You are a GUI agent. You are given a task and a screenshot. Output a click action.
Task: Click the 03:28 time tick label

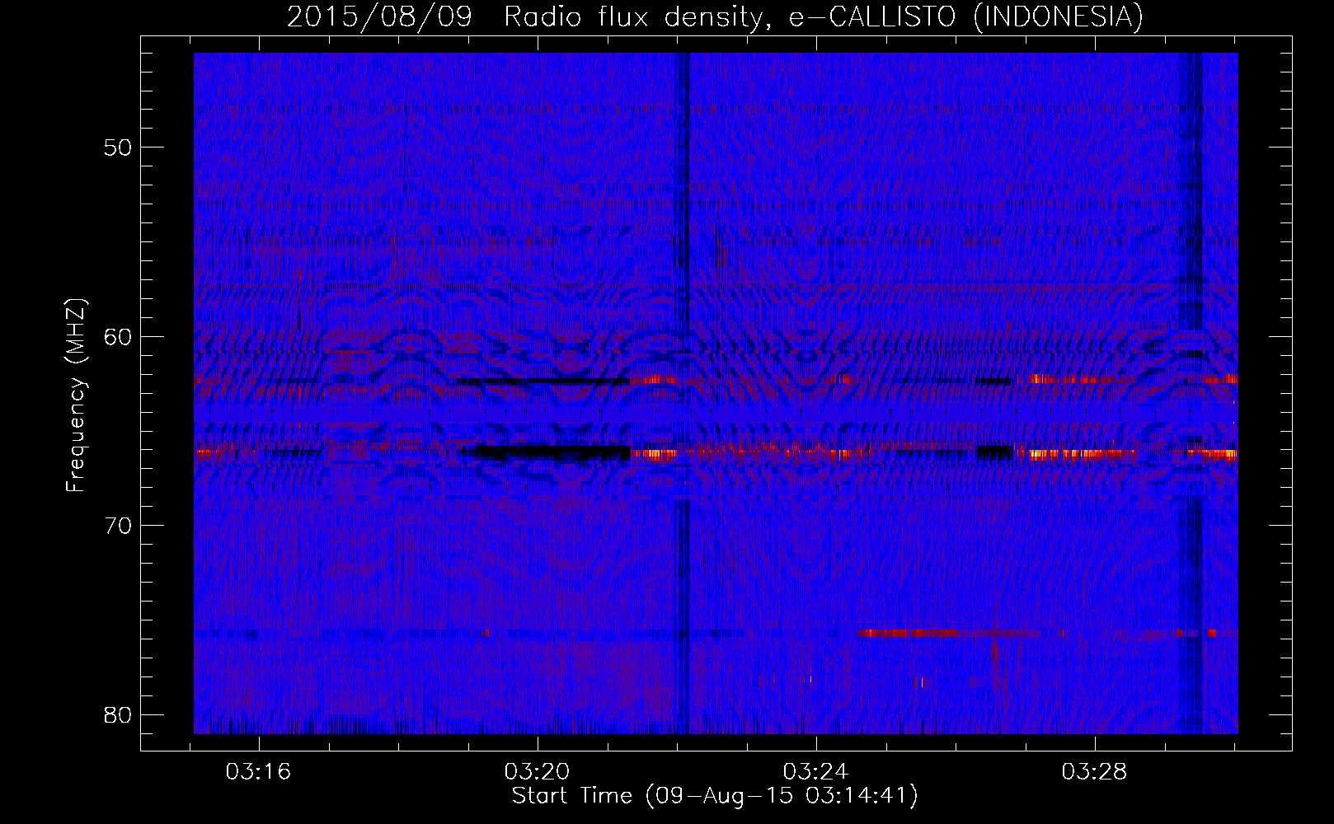(1094, 772)
